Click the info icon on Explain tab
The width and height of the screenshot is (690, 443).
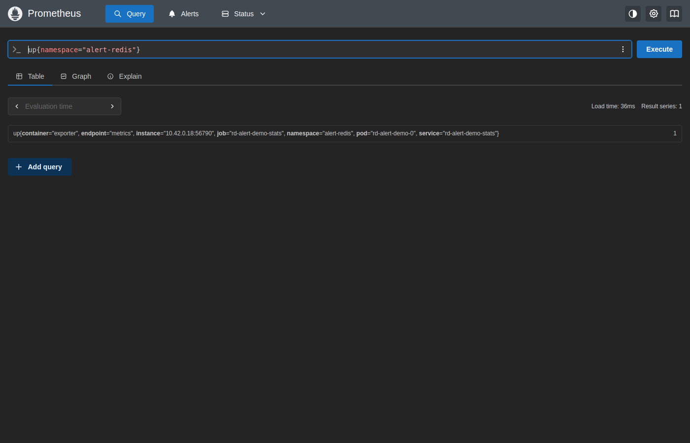pos(110,76)
